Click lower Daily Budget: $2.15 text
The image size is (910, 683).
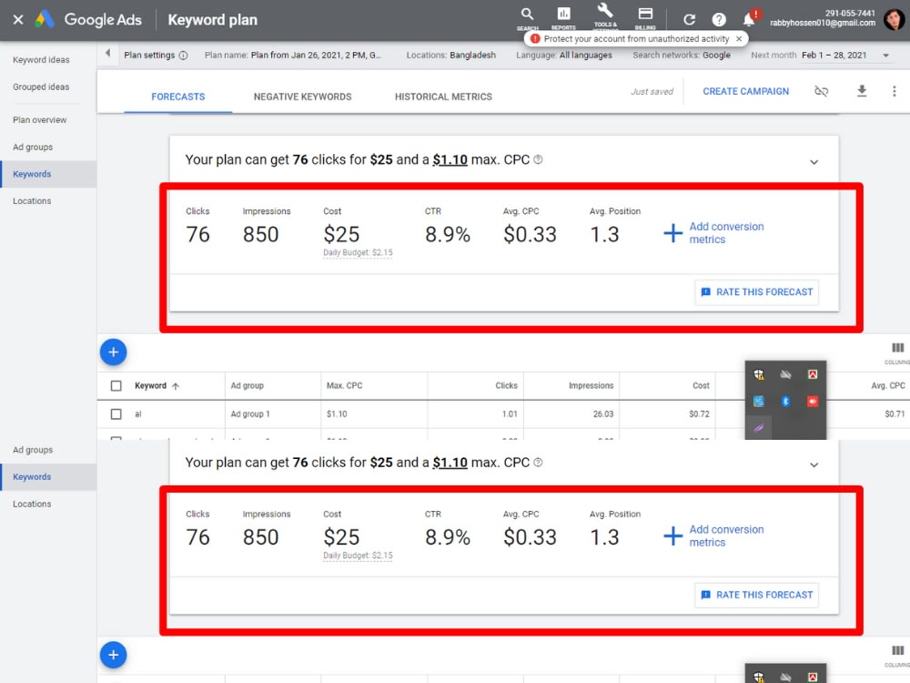pos(358,556)
